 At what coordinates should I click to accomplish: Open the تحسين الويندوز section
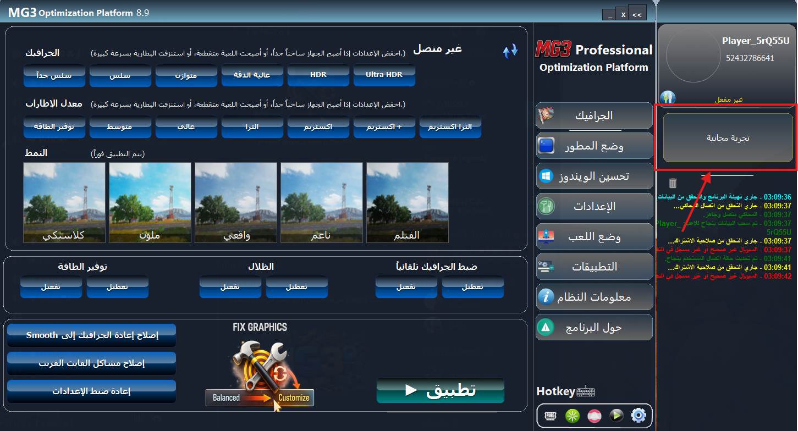pyautogui.click(x=594, y=176)
